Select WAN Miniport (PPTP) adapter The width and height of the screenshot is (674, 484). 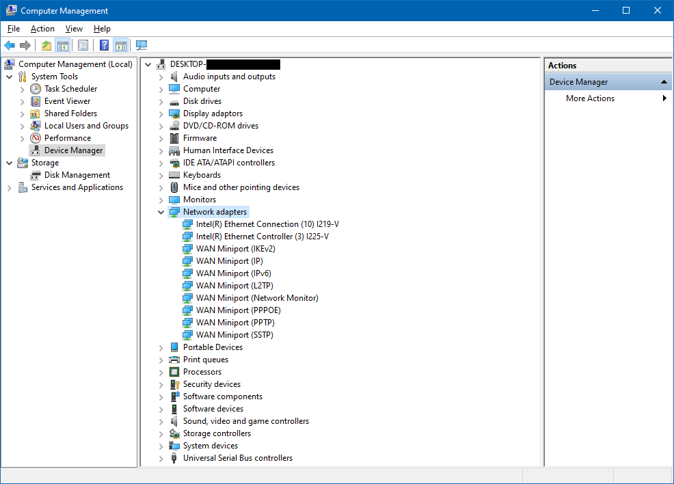[235, 323]
